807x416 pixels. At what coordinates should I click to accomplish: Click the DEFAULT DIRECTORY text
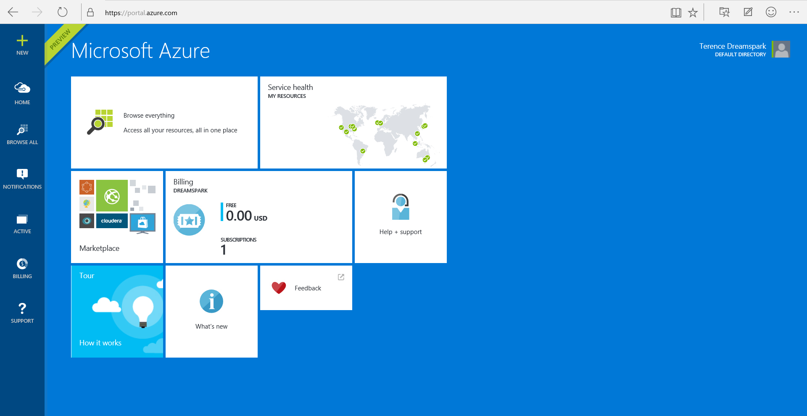pyautogui.click(x=741, y=55)
